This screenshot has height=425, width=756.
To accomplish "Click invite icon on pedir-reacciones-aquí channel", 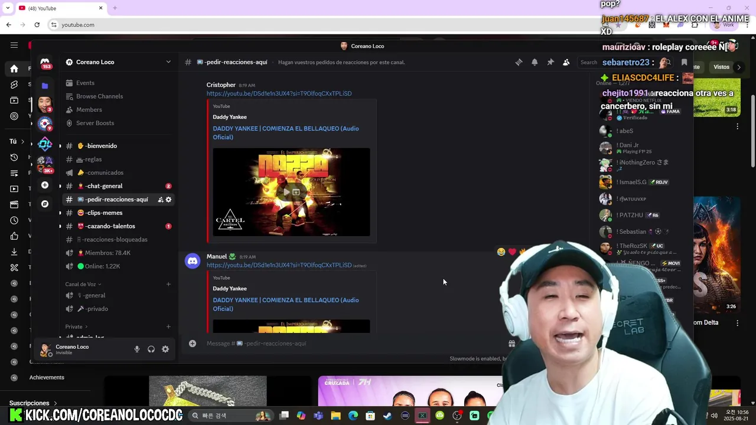I will [x=161, y=200].
